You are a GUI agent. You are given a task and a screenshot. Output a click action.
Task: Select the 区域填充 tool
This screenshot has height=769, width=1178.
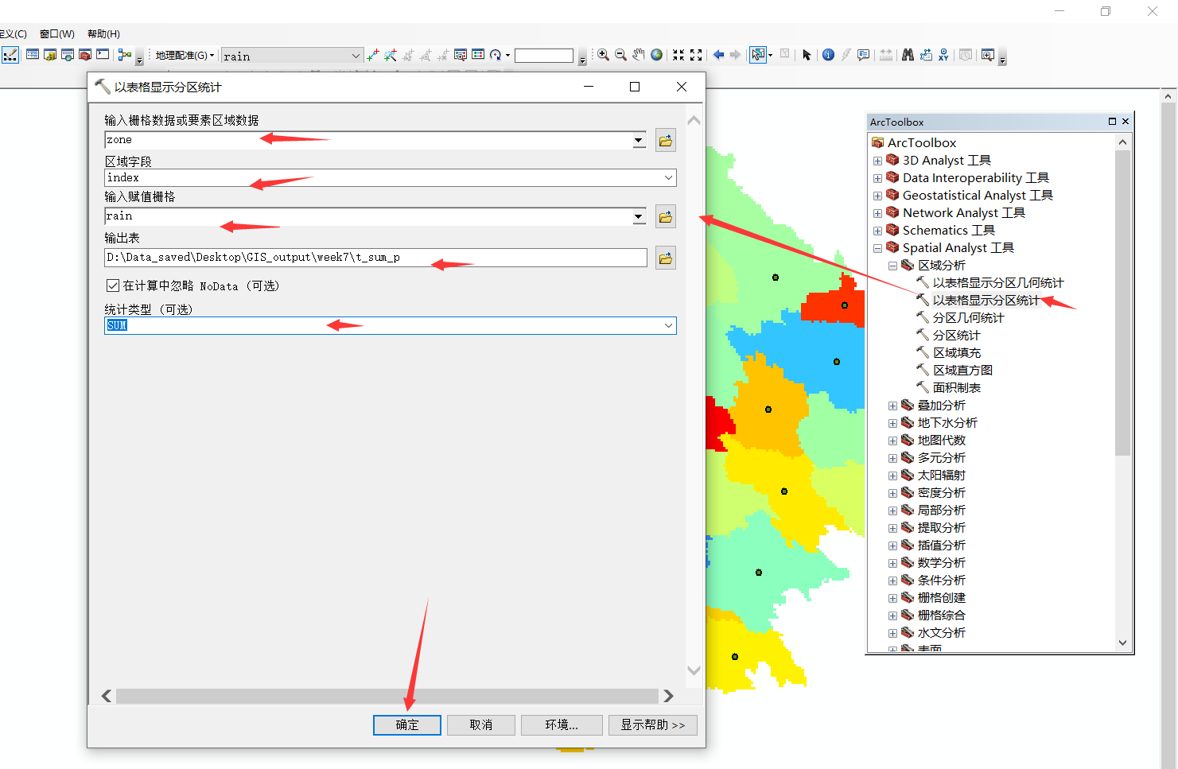[x=957, y=353]
